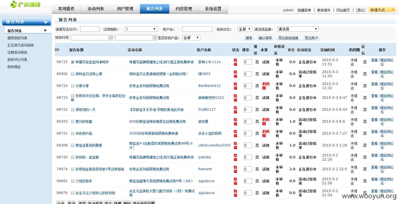Image resolution: width=399 pixels, height=204 pixels.
Task: Expand the 快捷方式 shortcut menu
Action: click(x=382, y=10)
